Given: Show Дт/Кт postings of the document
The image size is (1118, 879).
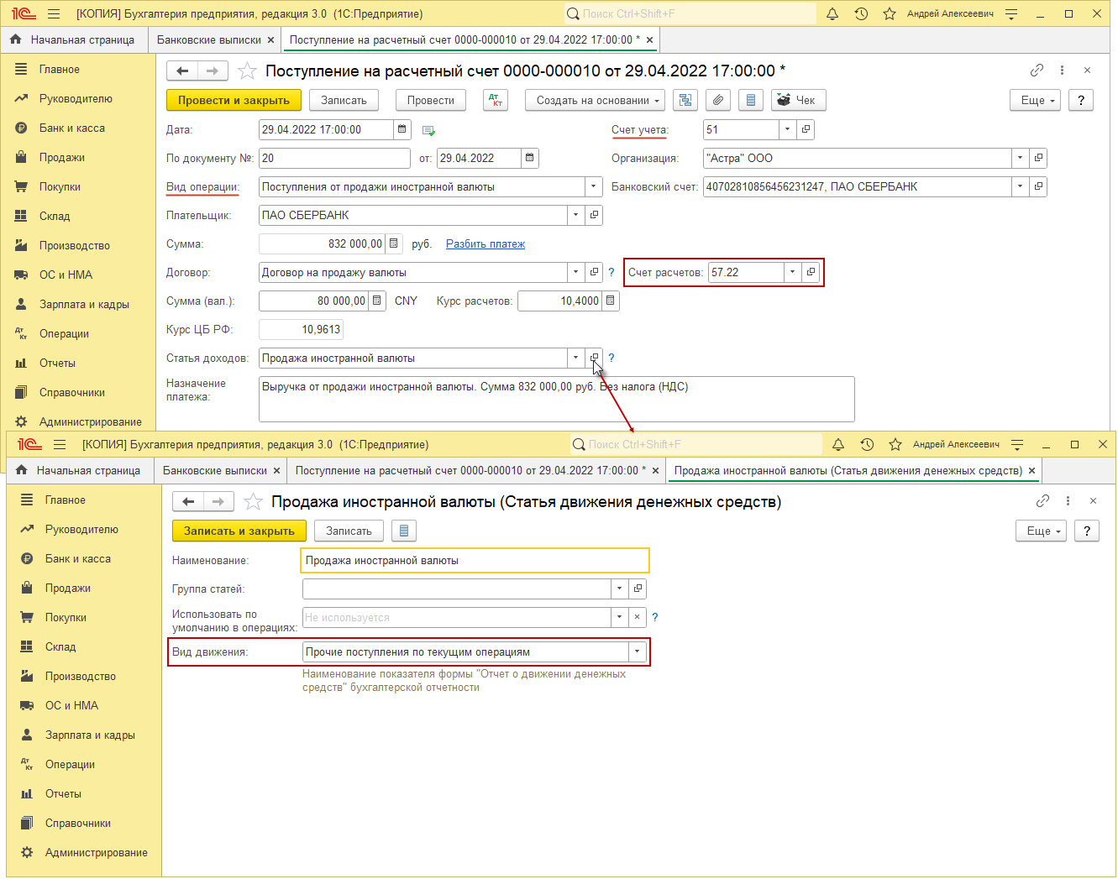Looking at the screenshot, I should pos(496,100).
